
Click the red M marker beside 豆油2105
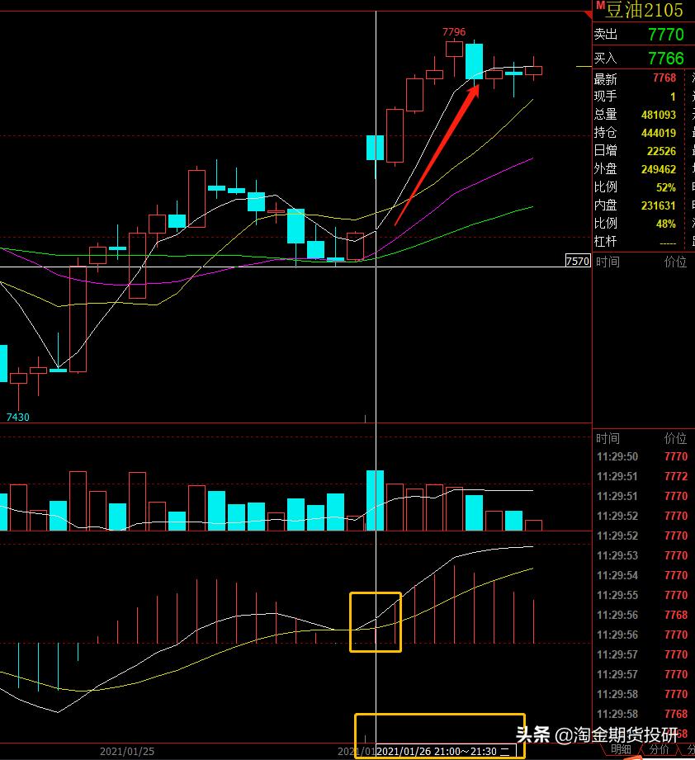point(600,6)
